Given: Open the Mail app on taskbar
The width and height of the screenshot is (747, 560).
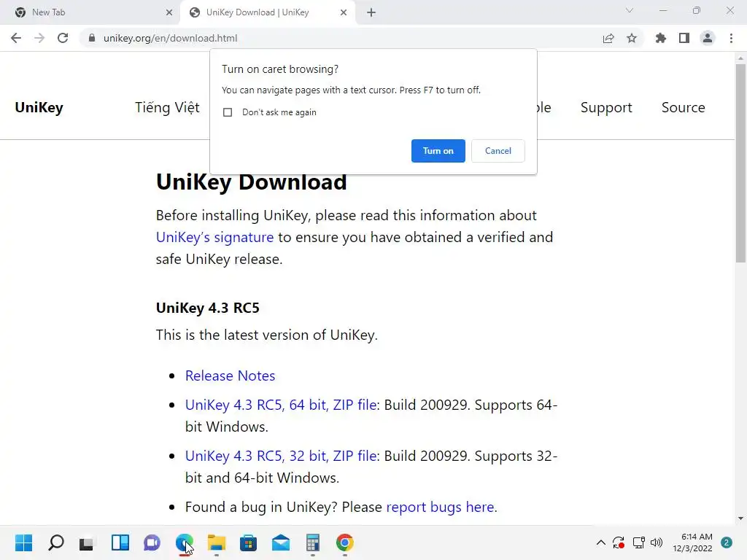Looking at the screenshot, I should tap(281, 542).
